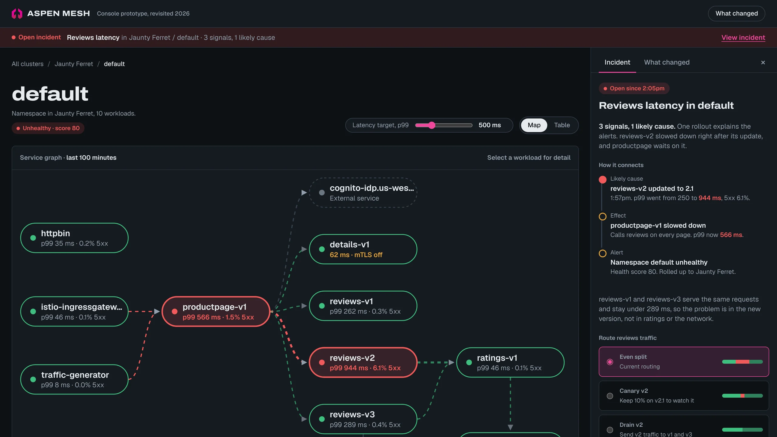777x437 pixels.
Task: Select the istio-ingressgateway workload node
Action: [74, 311]
